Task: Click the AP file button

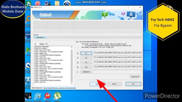Action: point(86,58)
